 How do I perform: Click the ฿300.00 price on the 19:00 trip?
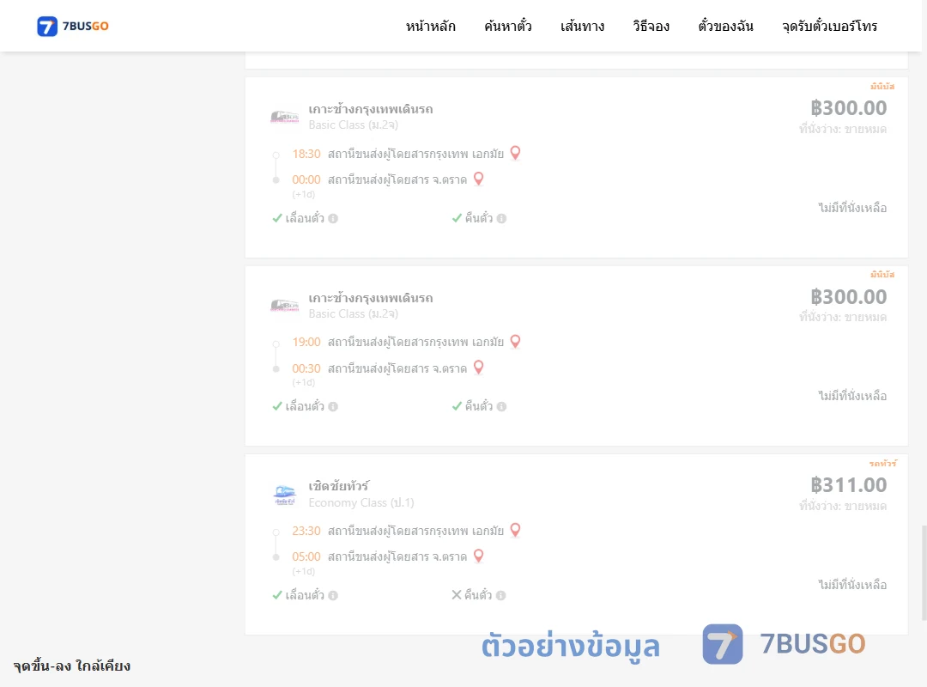click(848, 297)
